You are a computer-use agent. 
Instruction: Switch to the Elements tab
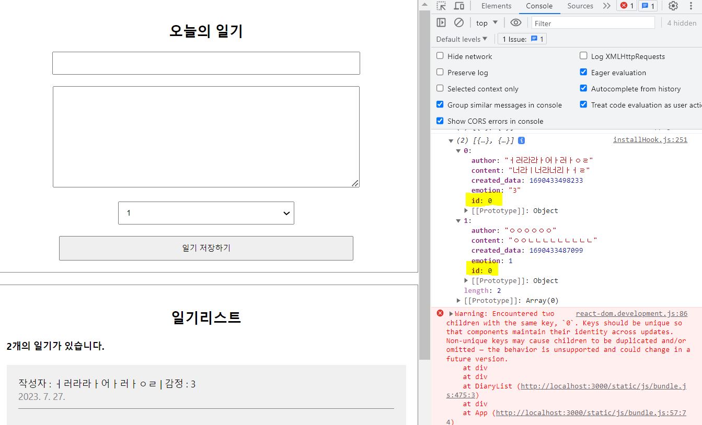coord(497,6)
